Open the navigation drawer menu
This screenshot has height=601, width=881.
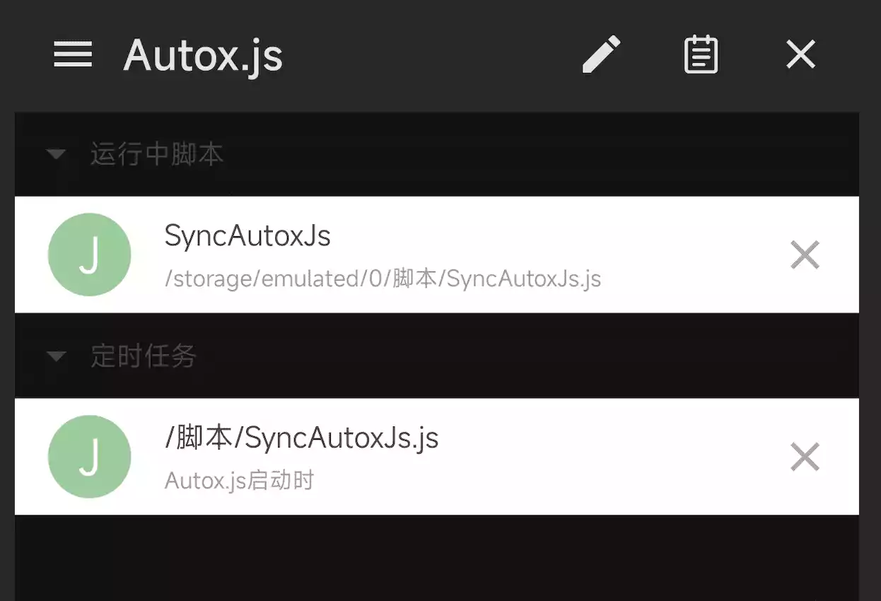click(x=72, y=54)
